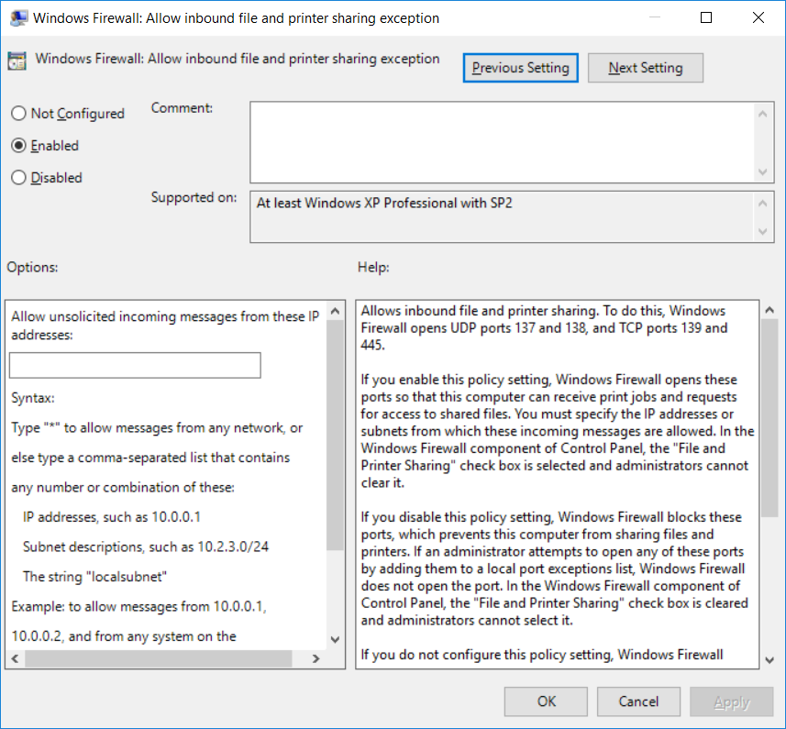Close the dialog with the X button
This screenshot has height=729, width=786.
click(758, 17)
